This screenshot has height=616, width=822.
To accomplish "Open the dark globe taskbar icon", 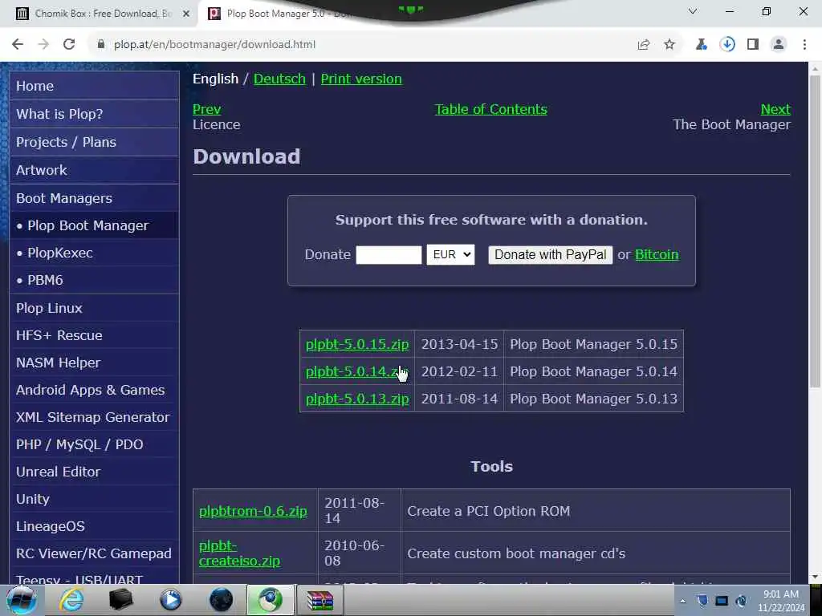I will [222, 600].
